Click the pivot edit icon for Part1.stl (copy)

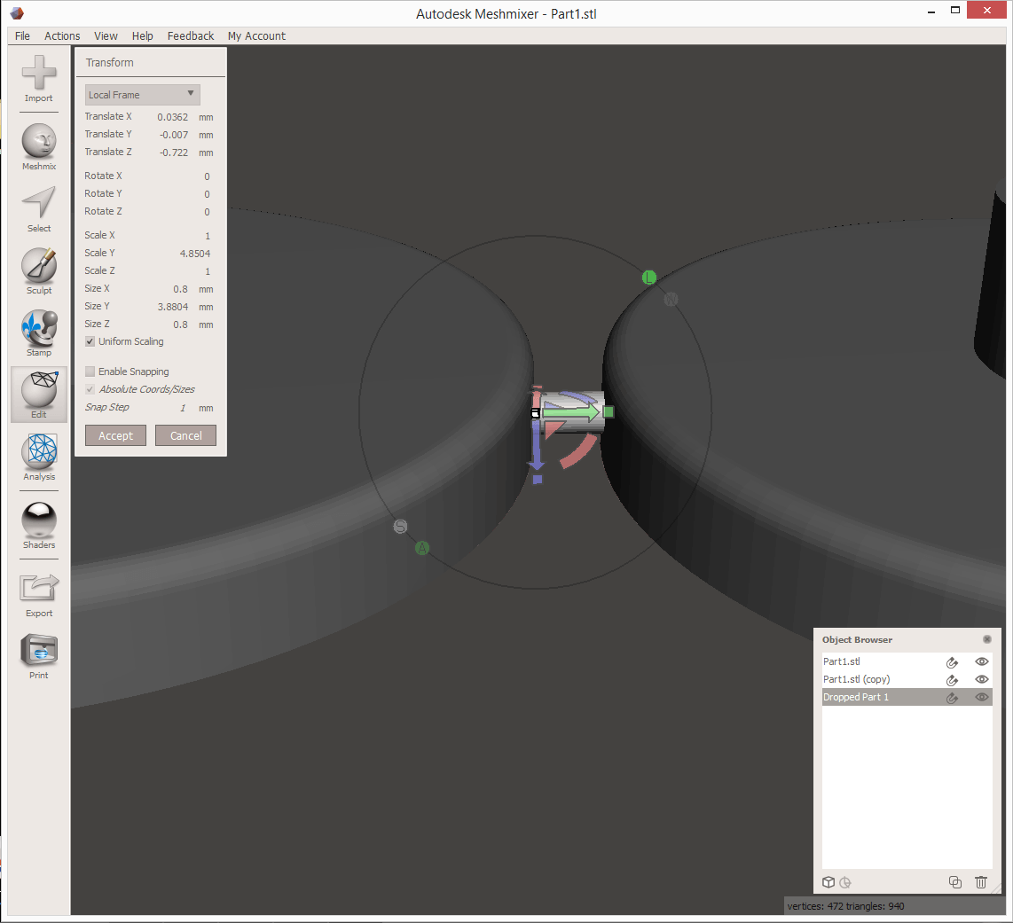pyautogui.click(x=953, y=680)
